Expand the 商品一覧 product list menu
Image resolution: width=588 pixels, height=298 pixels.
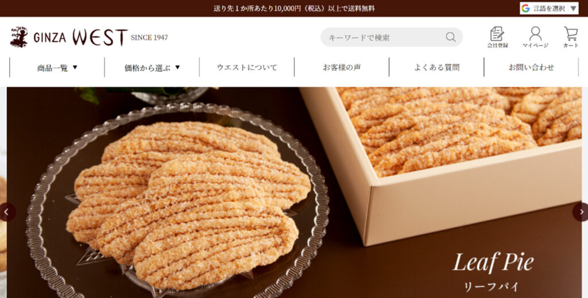click(x=57, y=68)
